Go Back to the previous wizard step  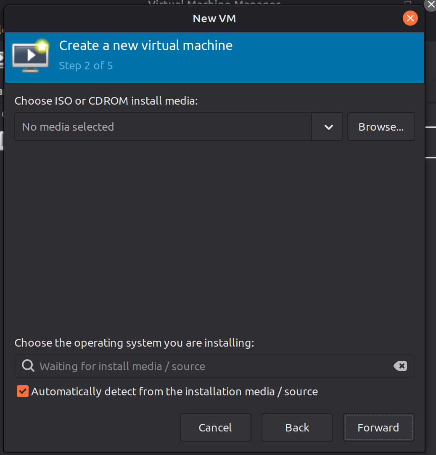pos(297,428)
